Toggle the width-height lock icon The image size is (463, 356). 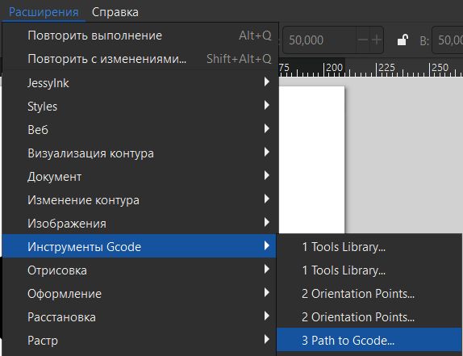(x=403, y=40)
